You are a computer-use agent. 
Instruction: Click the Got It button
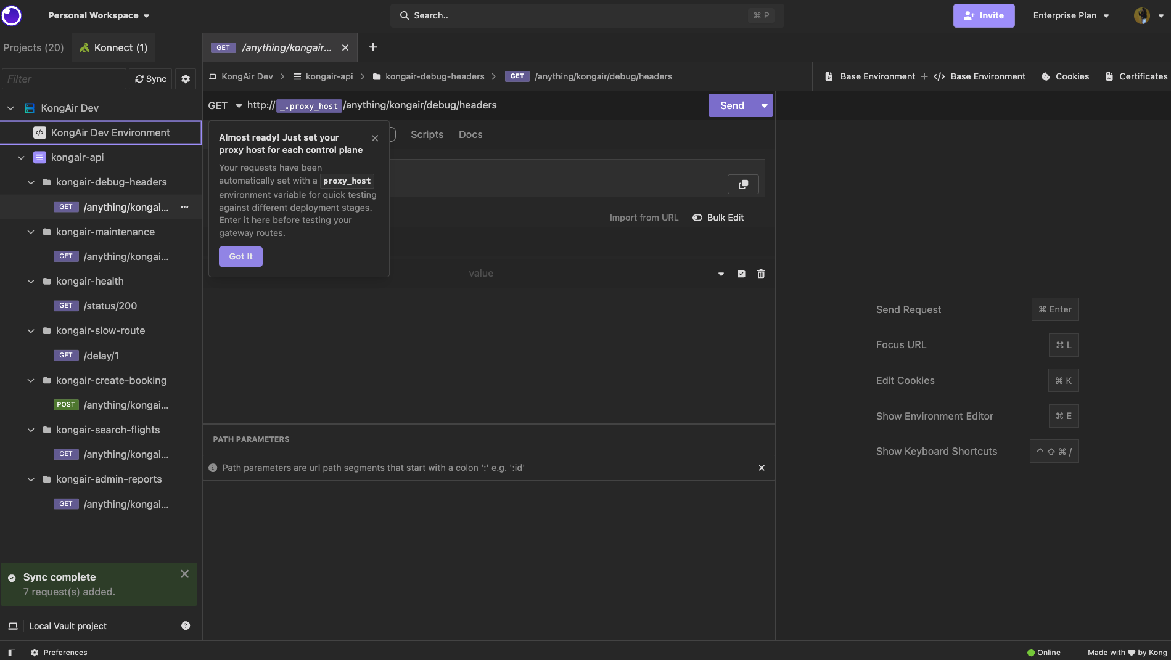point(240,256)
